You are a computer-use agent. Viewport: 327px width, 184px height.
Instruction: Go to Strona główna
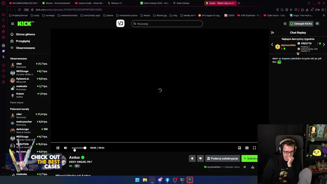pos(25,34)
